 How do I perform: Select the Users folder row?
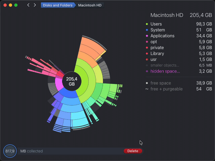[x=179, y=24]
